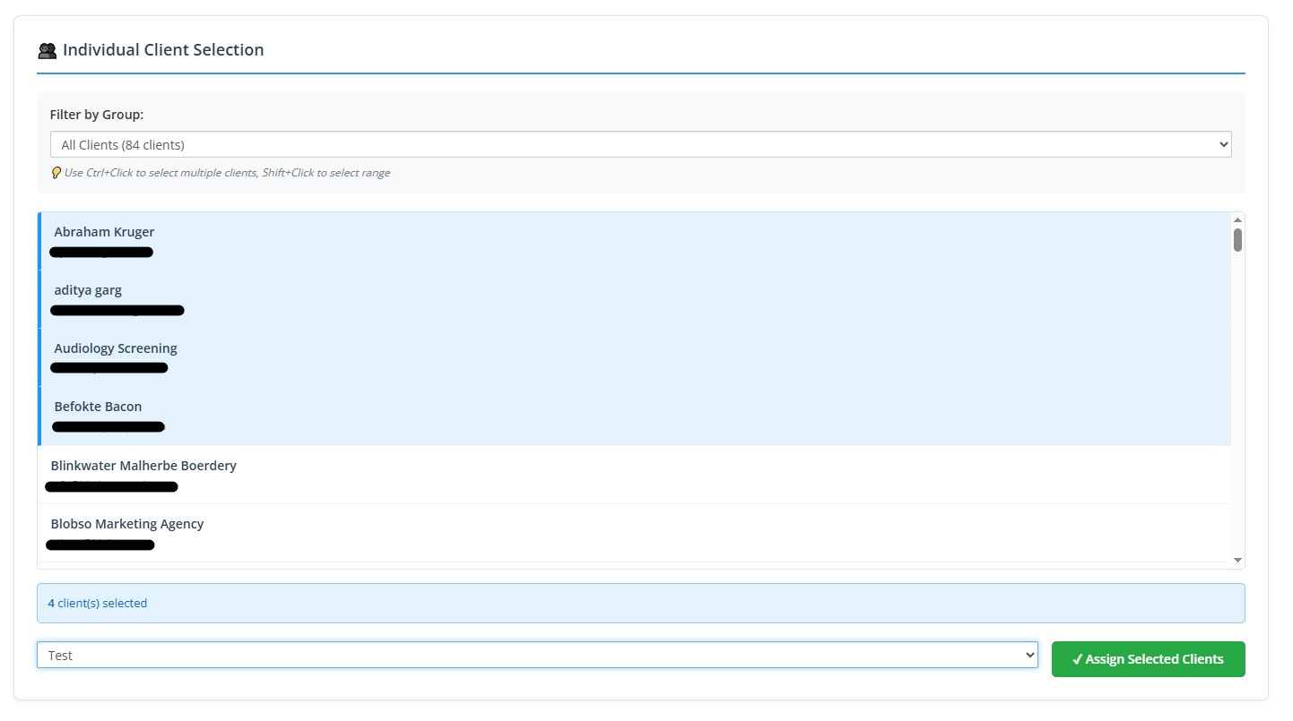Click the scroll down arrow of client list
Screen dimensions: 1293x721
click(1237, 561)
